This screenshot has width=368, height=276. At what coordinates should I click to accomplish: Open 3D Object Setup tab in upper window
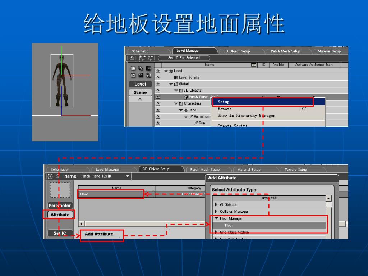pyautogui.click(x=242, y=51)
